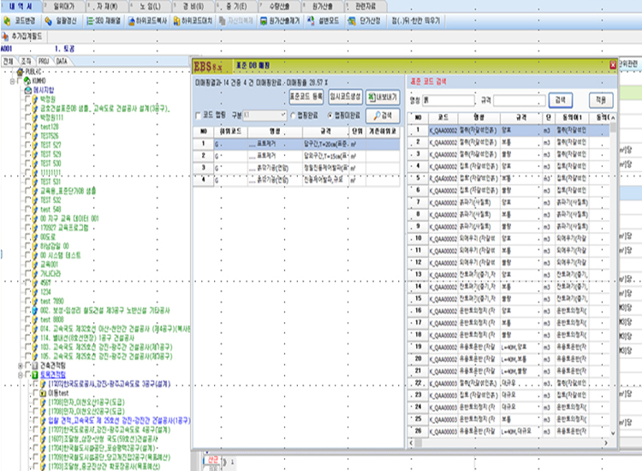The image size is (642, 471).
Task: Click the 규격 search input field
Action: tap(517, 99)
